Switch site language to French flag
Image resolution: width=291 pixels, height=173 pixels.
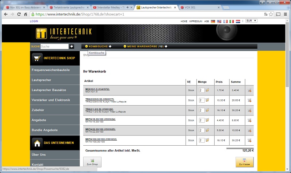(225, 21)
